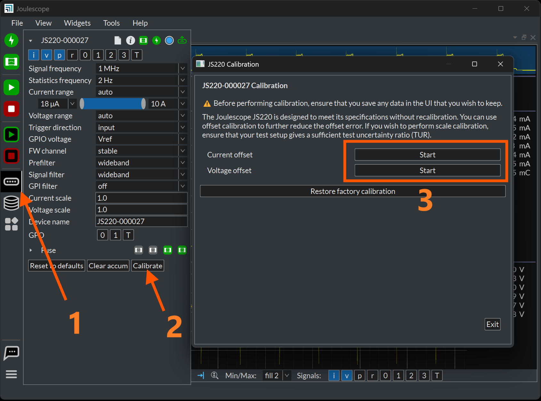Open the View menu
This screenshot has height=401, width=541.
pos(44,23)
